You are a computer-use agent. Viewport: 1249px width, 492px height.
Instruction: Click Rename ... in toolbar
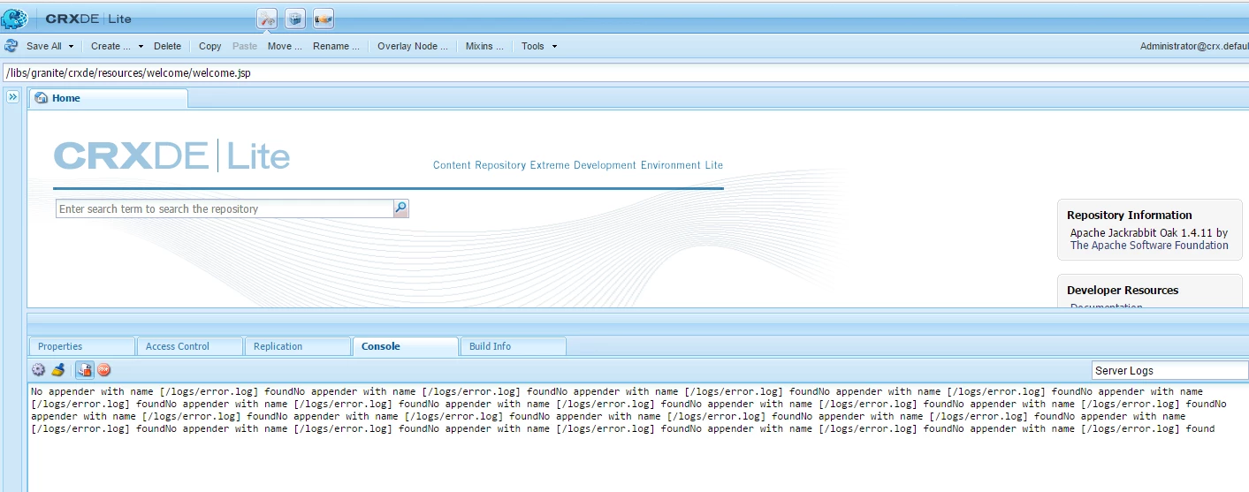tap(336, 46)
